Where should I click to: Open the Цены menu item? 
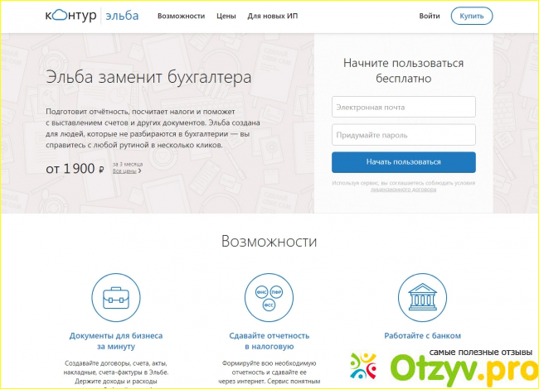(226, 16)
